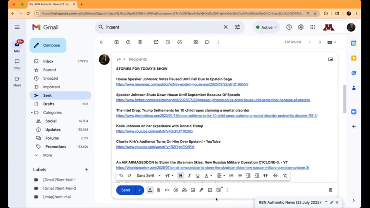Toggle underline formatting
This screenshot has height=208, width=370.
[x=198, y=176]
